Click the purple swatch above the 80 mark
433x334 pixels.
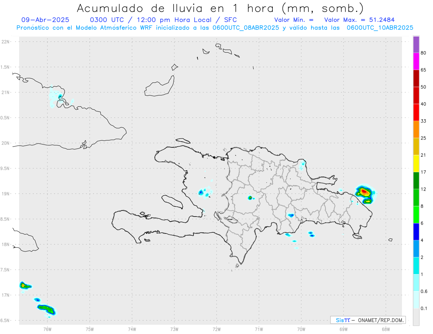(416, 44)
